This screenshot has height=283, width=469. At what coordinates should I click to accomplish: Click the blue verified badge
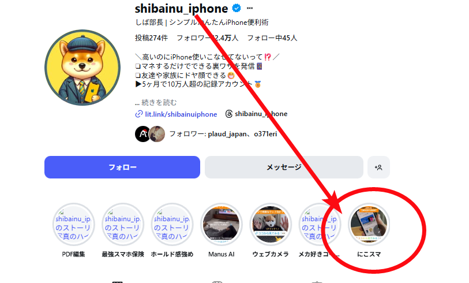(x=237, y=8)
